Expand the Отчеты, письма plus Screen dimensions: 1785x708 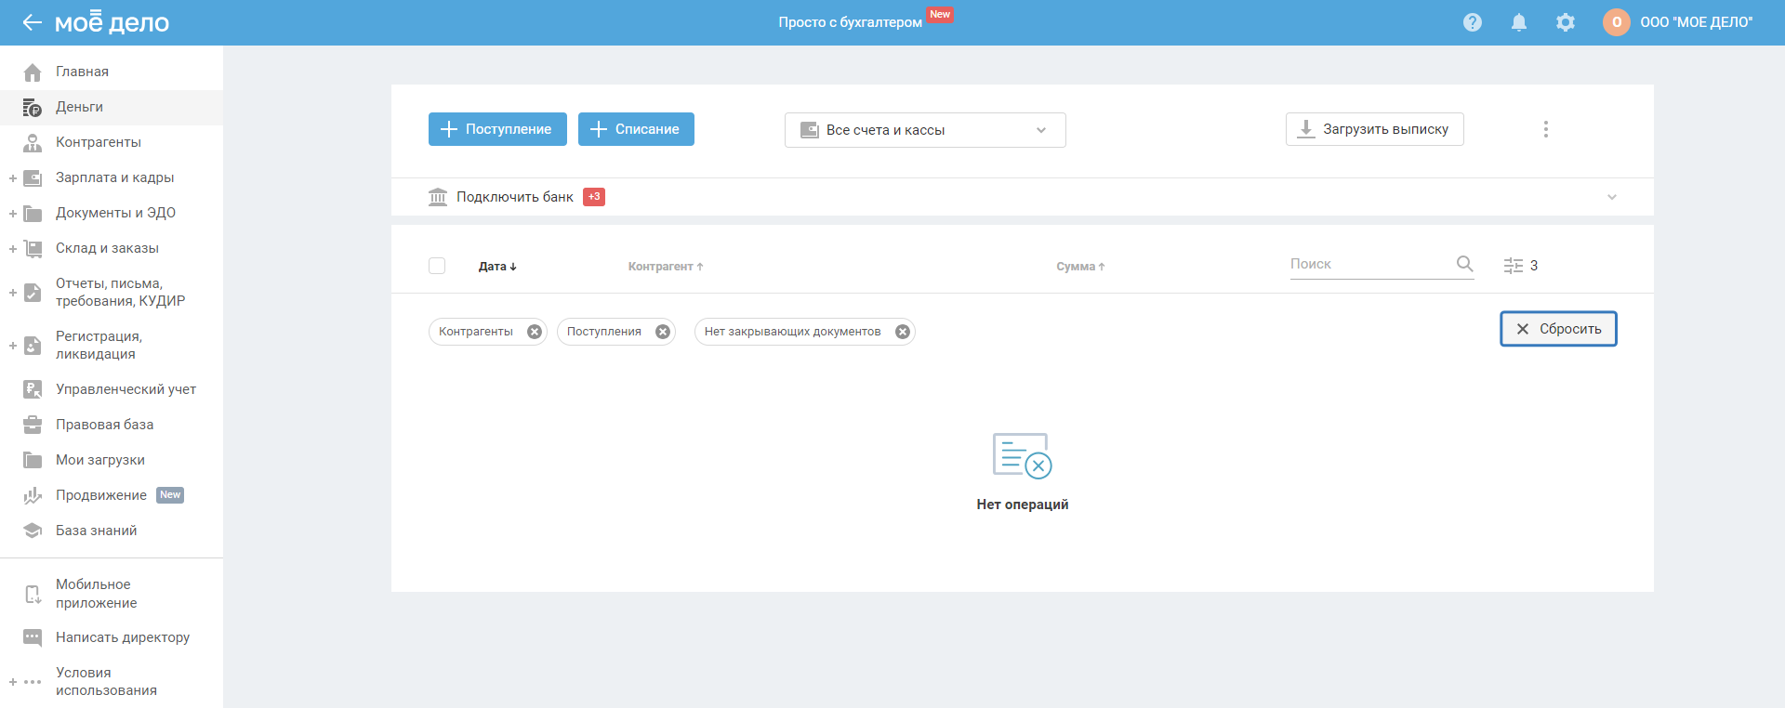click(13, 293)
